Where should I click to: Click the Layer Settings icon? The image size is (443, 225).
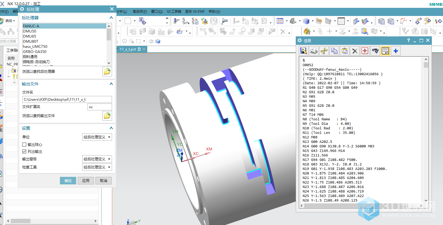coord(381,21)
